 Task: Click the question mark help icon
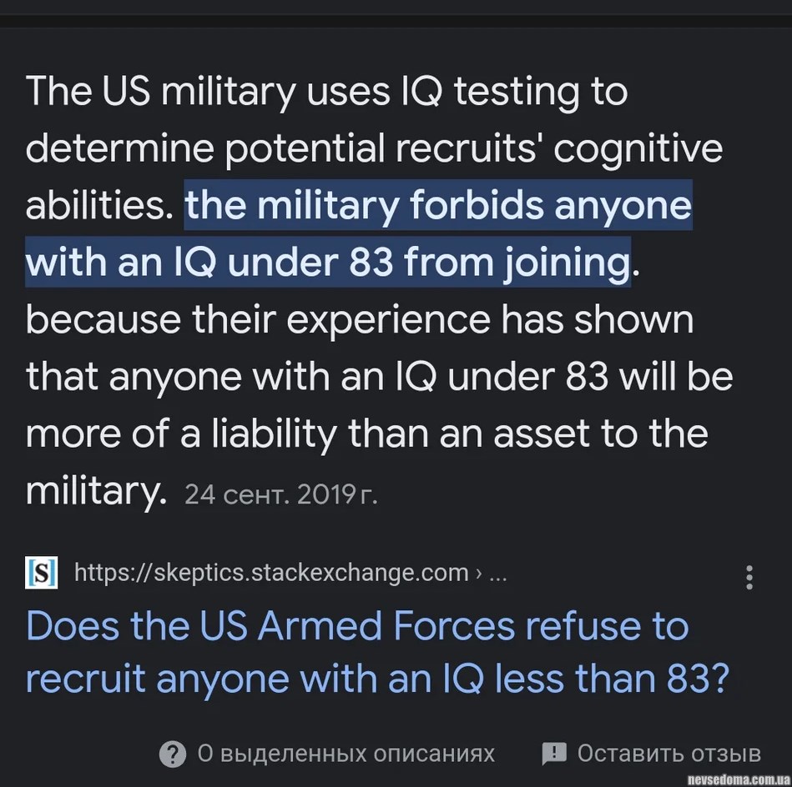(x=172, y=754)
